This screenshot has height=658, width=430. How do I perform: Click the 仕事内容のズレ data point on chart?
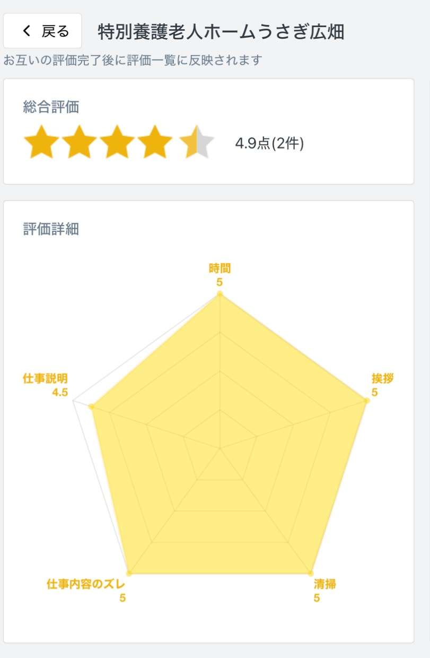pyautogui.click(x=129, y=573)
